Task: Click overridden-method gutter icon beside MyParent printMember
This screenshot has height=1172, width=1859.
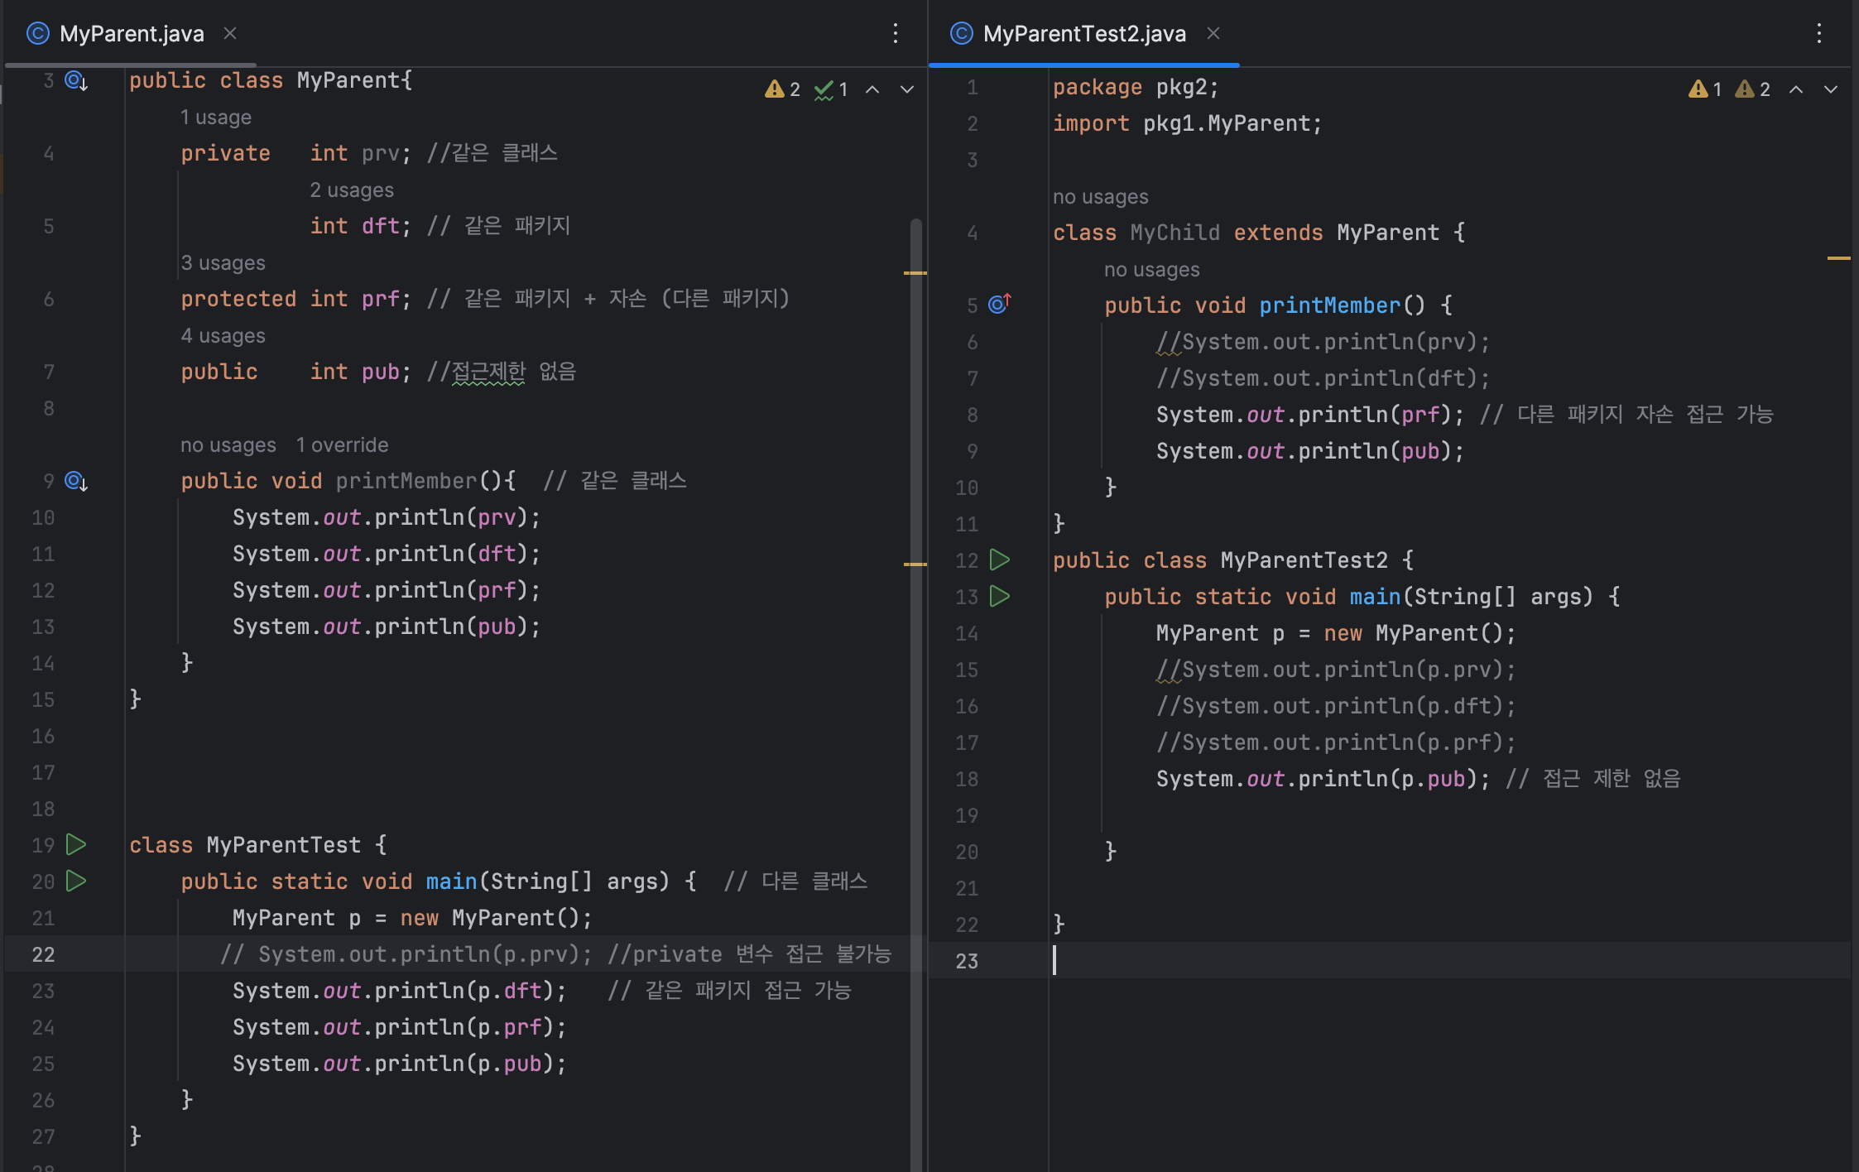Action: coord(76,481)
